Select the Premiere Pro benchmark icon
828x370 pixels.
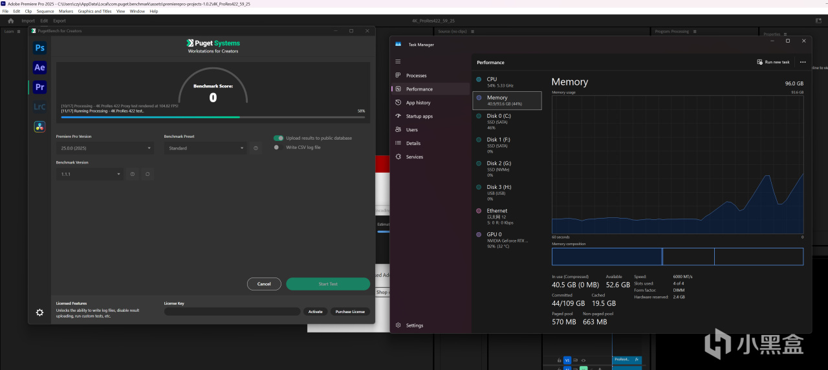[x=40, y=87]
